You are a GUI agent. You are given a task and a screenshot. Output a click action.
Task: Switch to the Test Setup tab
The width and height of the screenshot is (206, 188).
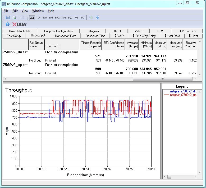(x=14, y=36)
